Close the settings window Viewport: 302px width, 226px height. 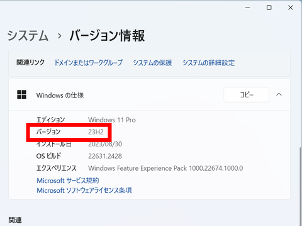(x=291, y=8)
